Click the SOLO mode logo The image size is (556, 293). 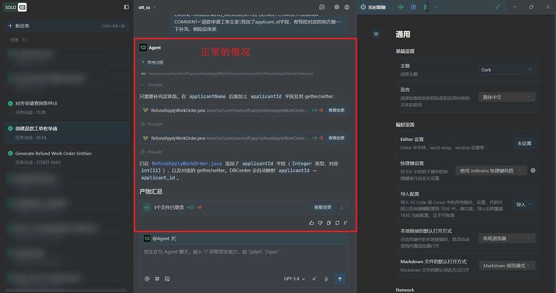[x=16, y=7]
